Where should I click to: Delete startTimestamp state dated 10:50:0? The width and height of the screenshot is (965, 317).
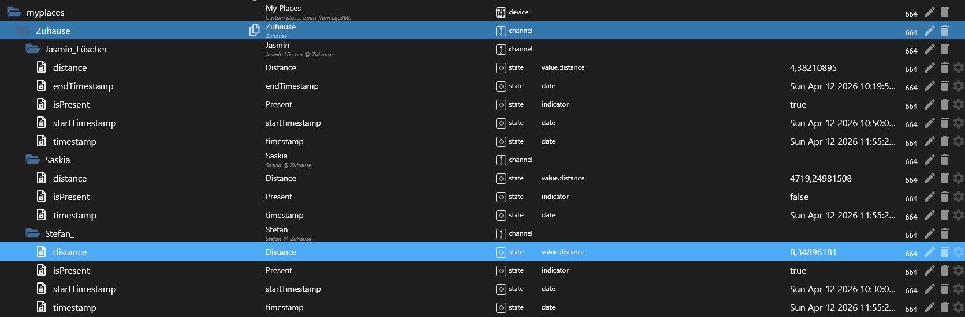tap(945, 123)
